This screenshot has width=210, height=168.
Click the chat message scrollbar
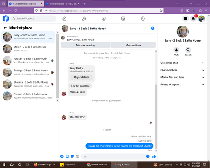tap(156, 117)
